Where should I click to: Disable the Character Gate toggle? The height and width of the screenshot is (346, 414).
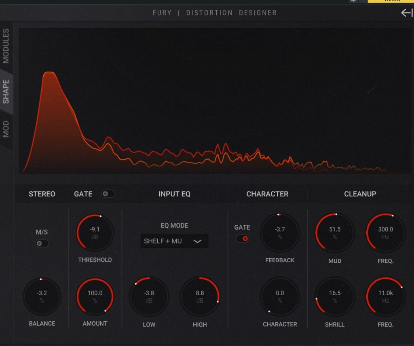pos(243,238)
